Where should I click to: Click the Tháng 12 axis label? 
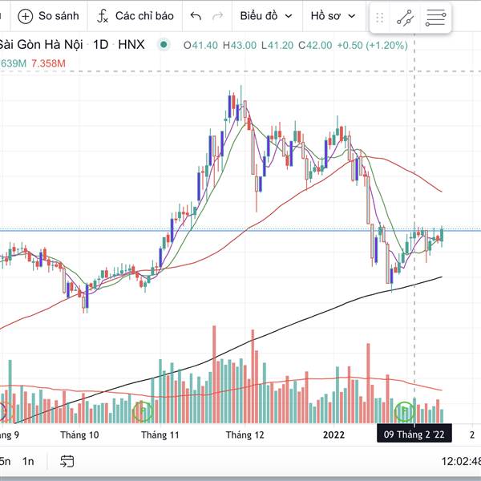point(245,435)
